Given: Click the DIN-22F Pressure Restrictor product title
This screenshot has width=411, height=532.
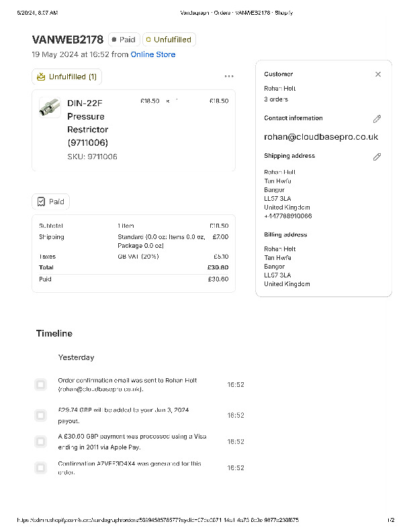Looking at the screenshot, I should tap(87, 122).
